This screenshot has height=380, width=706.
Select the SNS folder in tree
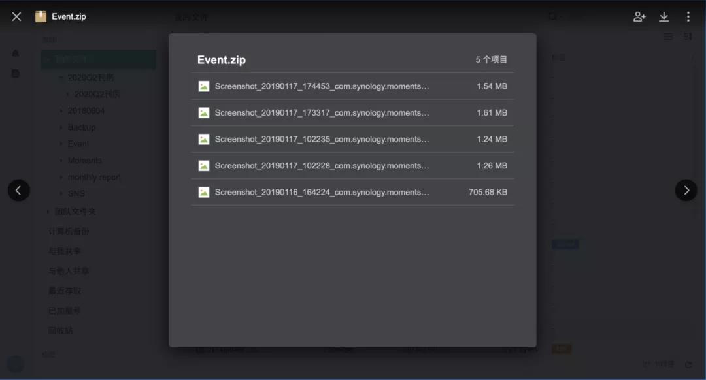76,193
